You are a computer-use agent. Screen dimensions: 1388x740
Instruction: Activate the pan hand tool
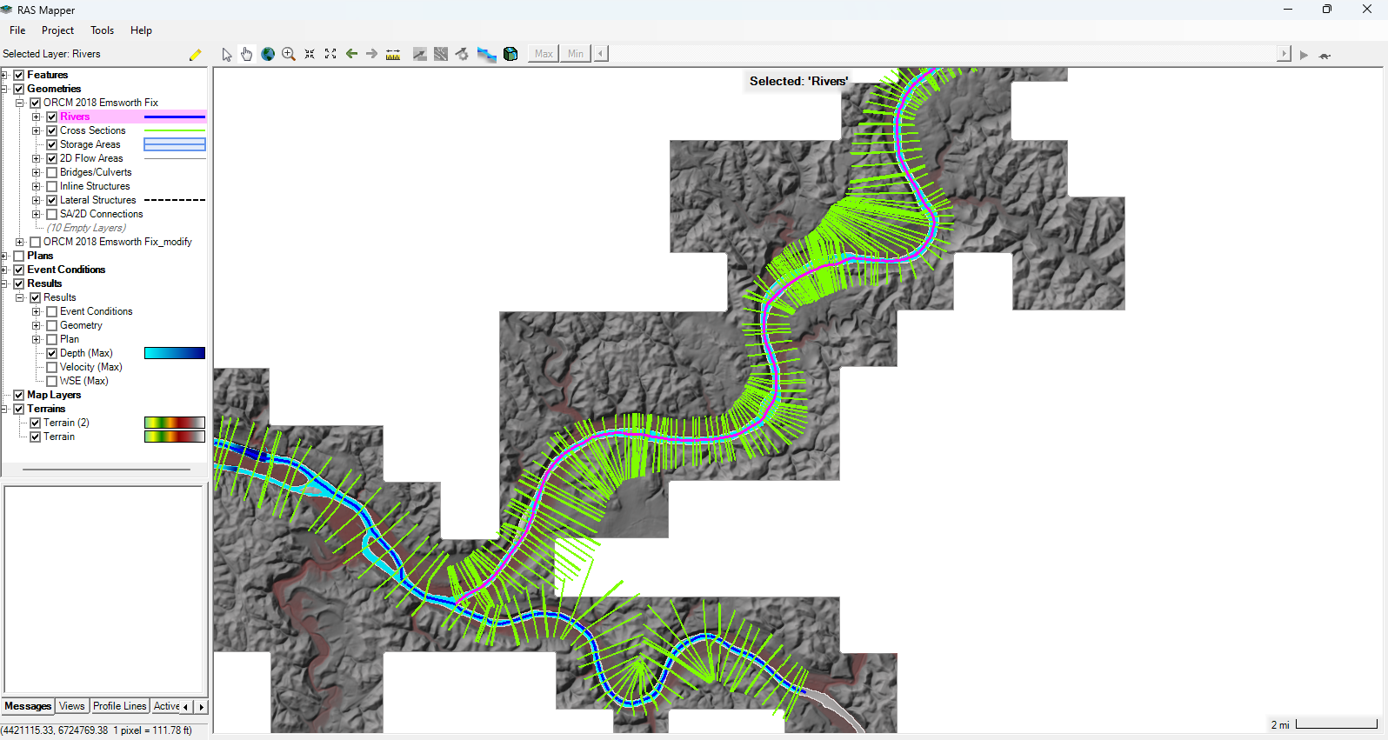tap(247, 54)
